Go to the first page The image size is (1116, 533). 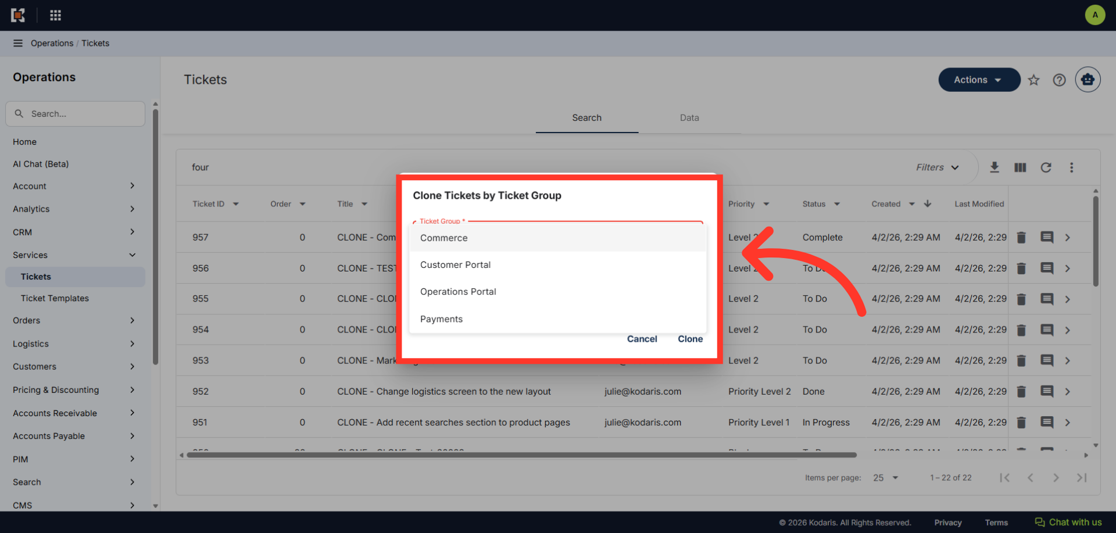[1004, 478]
